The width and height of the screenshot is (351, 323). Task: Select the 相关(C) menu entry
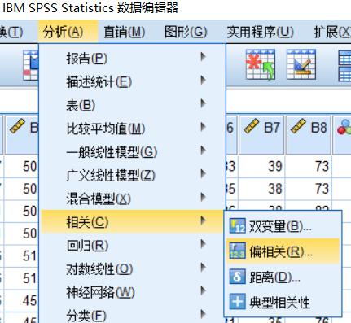click(x=133, y=222)
